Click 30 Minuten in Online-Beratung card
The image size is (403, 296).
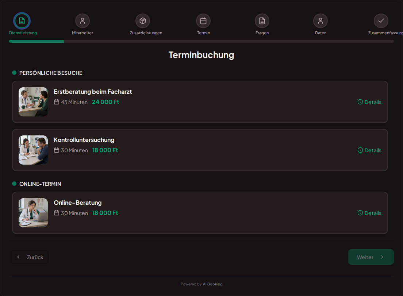(74, 213)
